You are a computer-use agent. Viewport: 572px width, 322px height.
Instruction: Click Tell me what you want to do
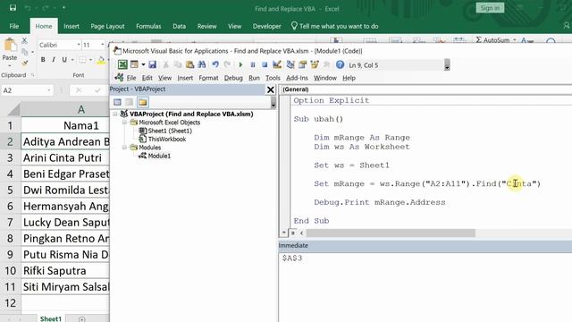click(334, 26)
